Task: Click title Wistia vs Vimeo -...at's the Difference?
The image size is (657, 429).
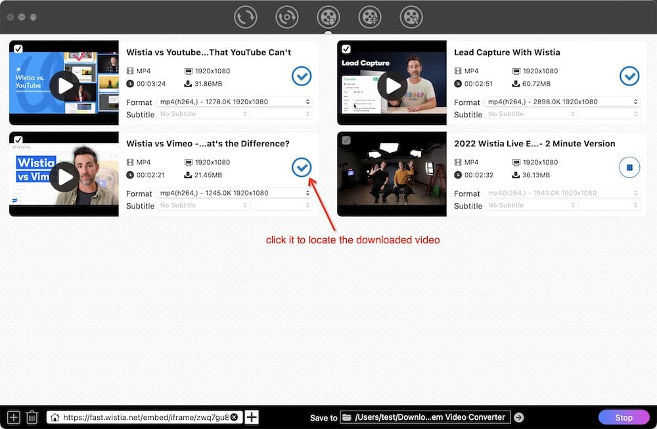Action: (x=208, y=144)
